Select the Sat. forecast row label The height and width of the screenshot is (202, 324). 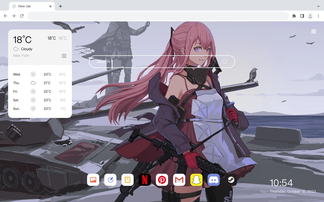16,100
